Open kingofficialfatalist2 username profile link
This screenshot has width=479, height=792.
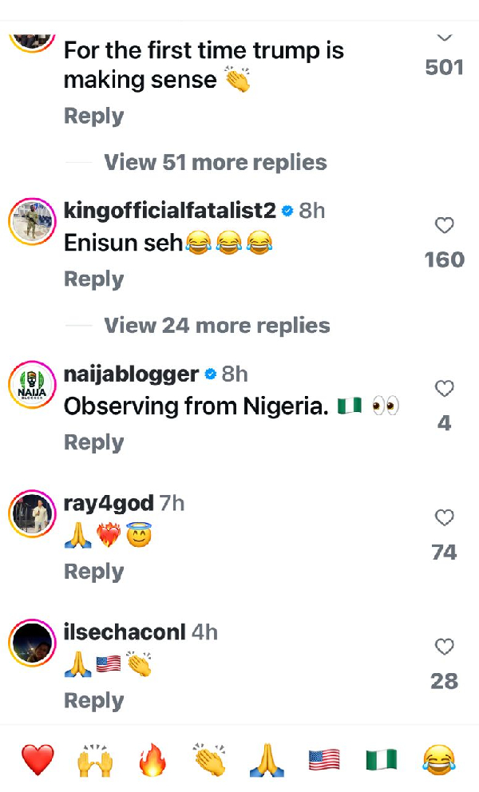(169, 211)
